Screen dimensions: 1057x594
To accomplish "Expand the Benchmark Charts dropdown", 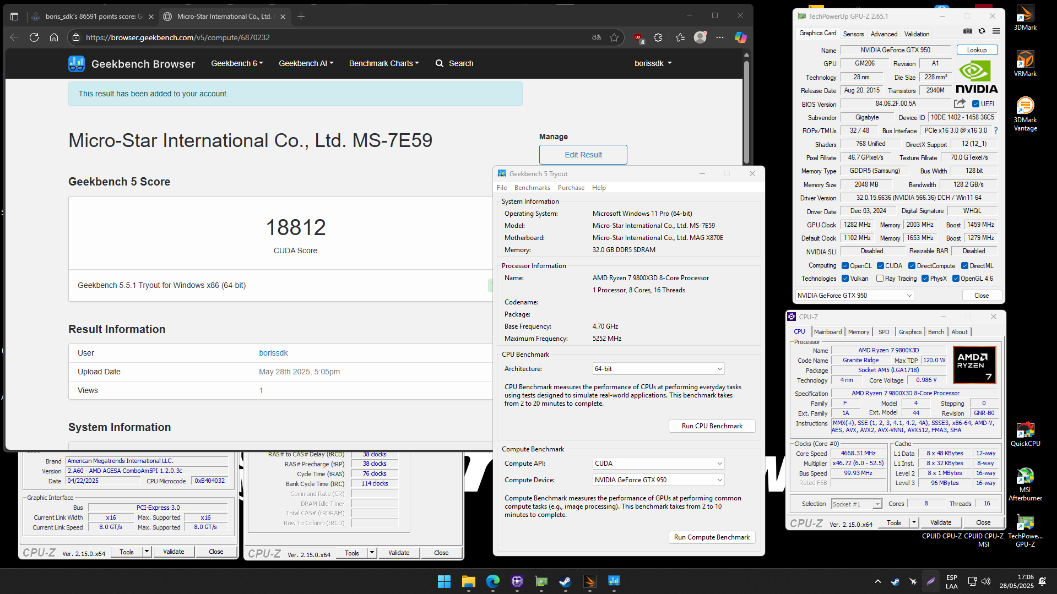I will click(384, 63).
